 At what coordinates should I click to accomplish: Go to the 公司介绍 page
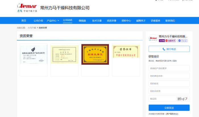pyautogui.click(x=38, y=21)
